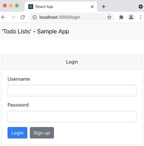Focus the Password input field

pyautogui.click(x=72, y=117)
